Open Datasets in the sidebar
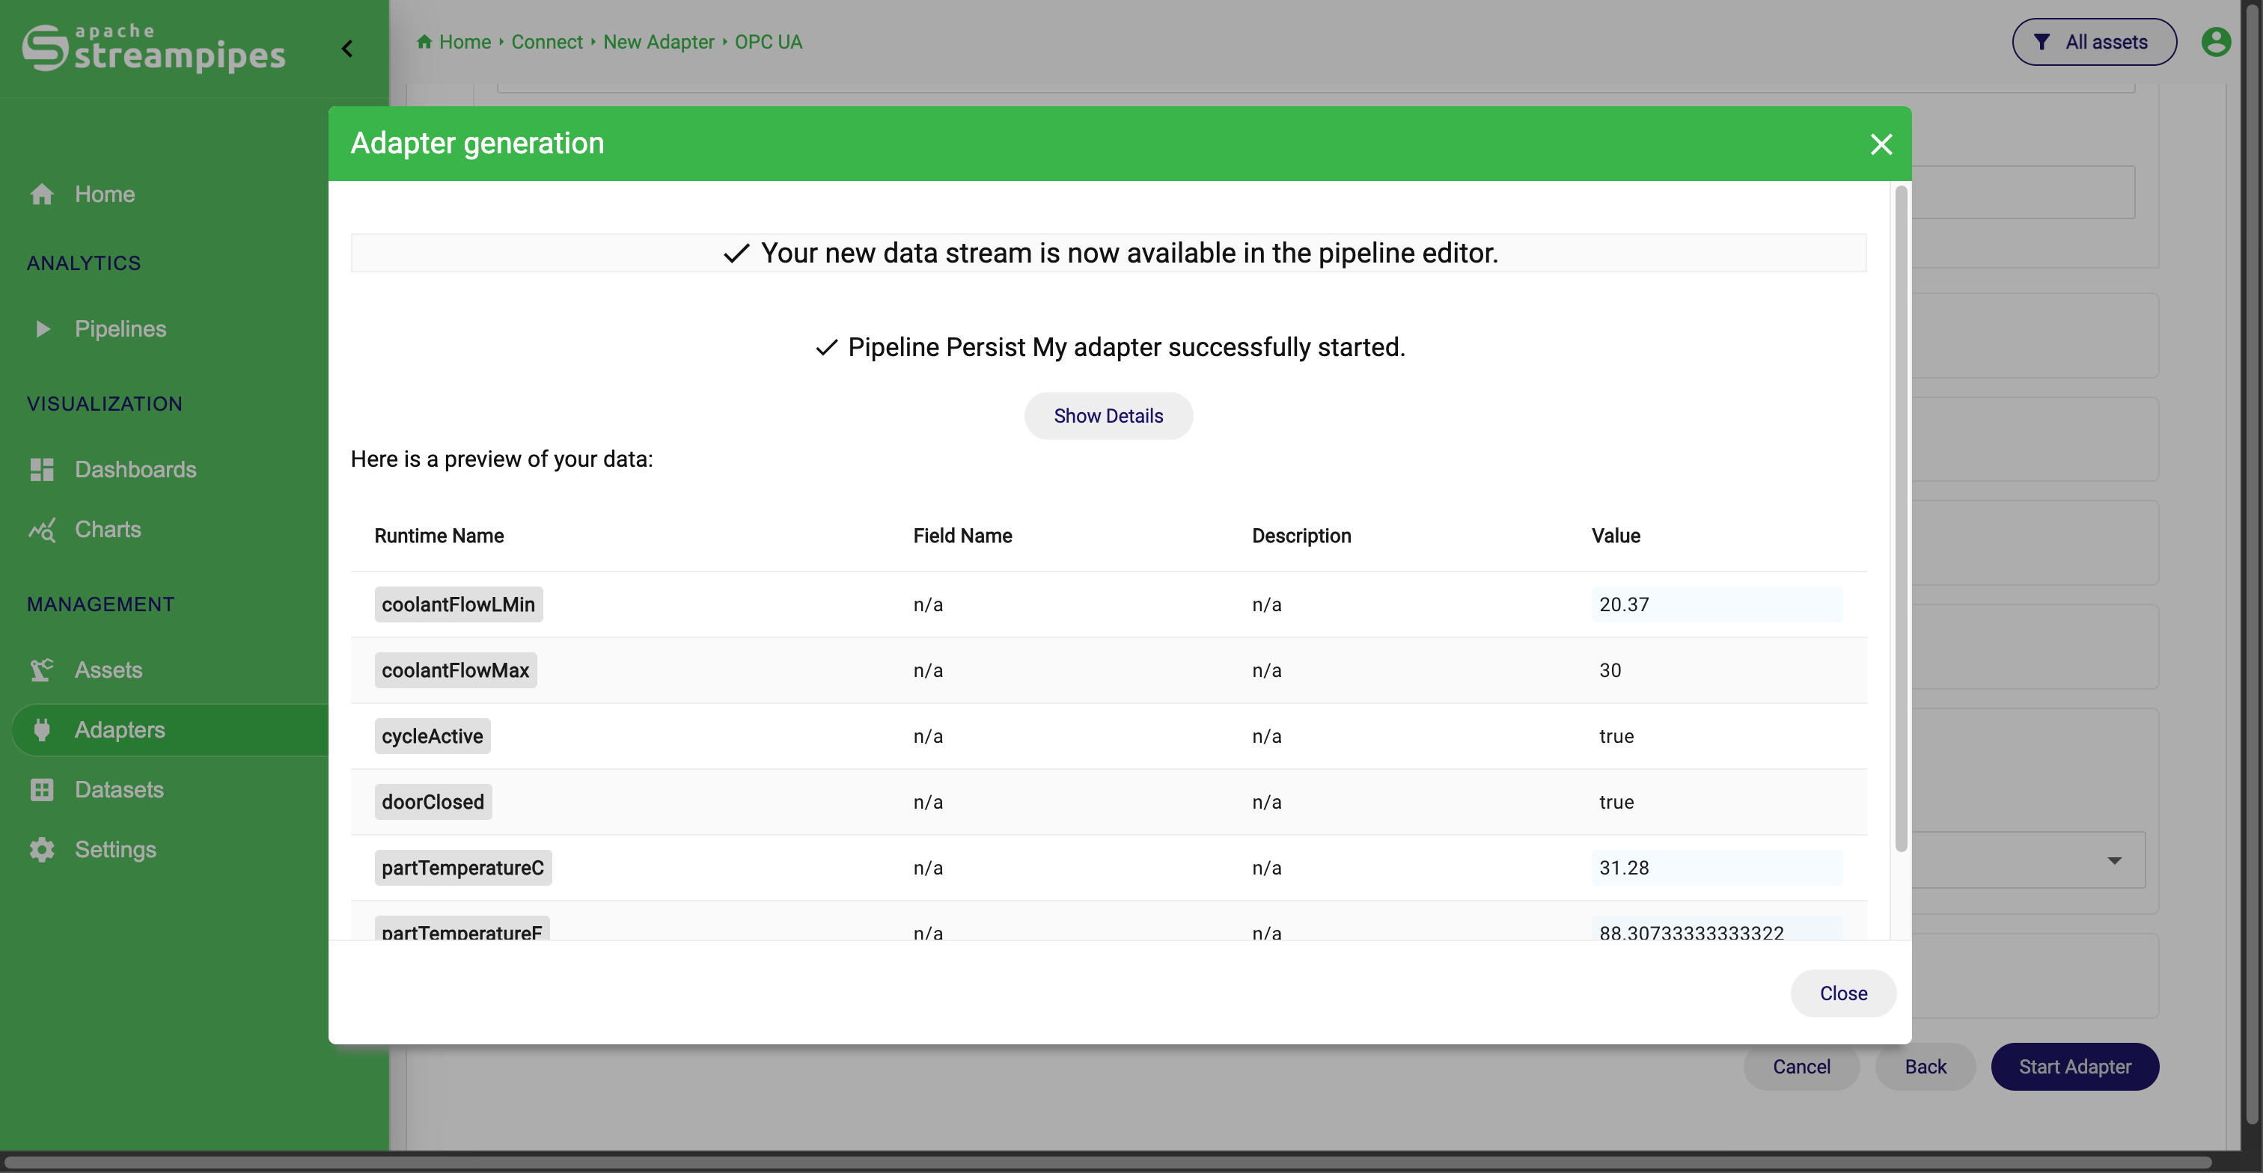The image size is (2263, 1173). pos(118,788)
